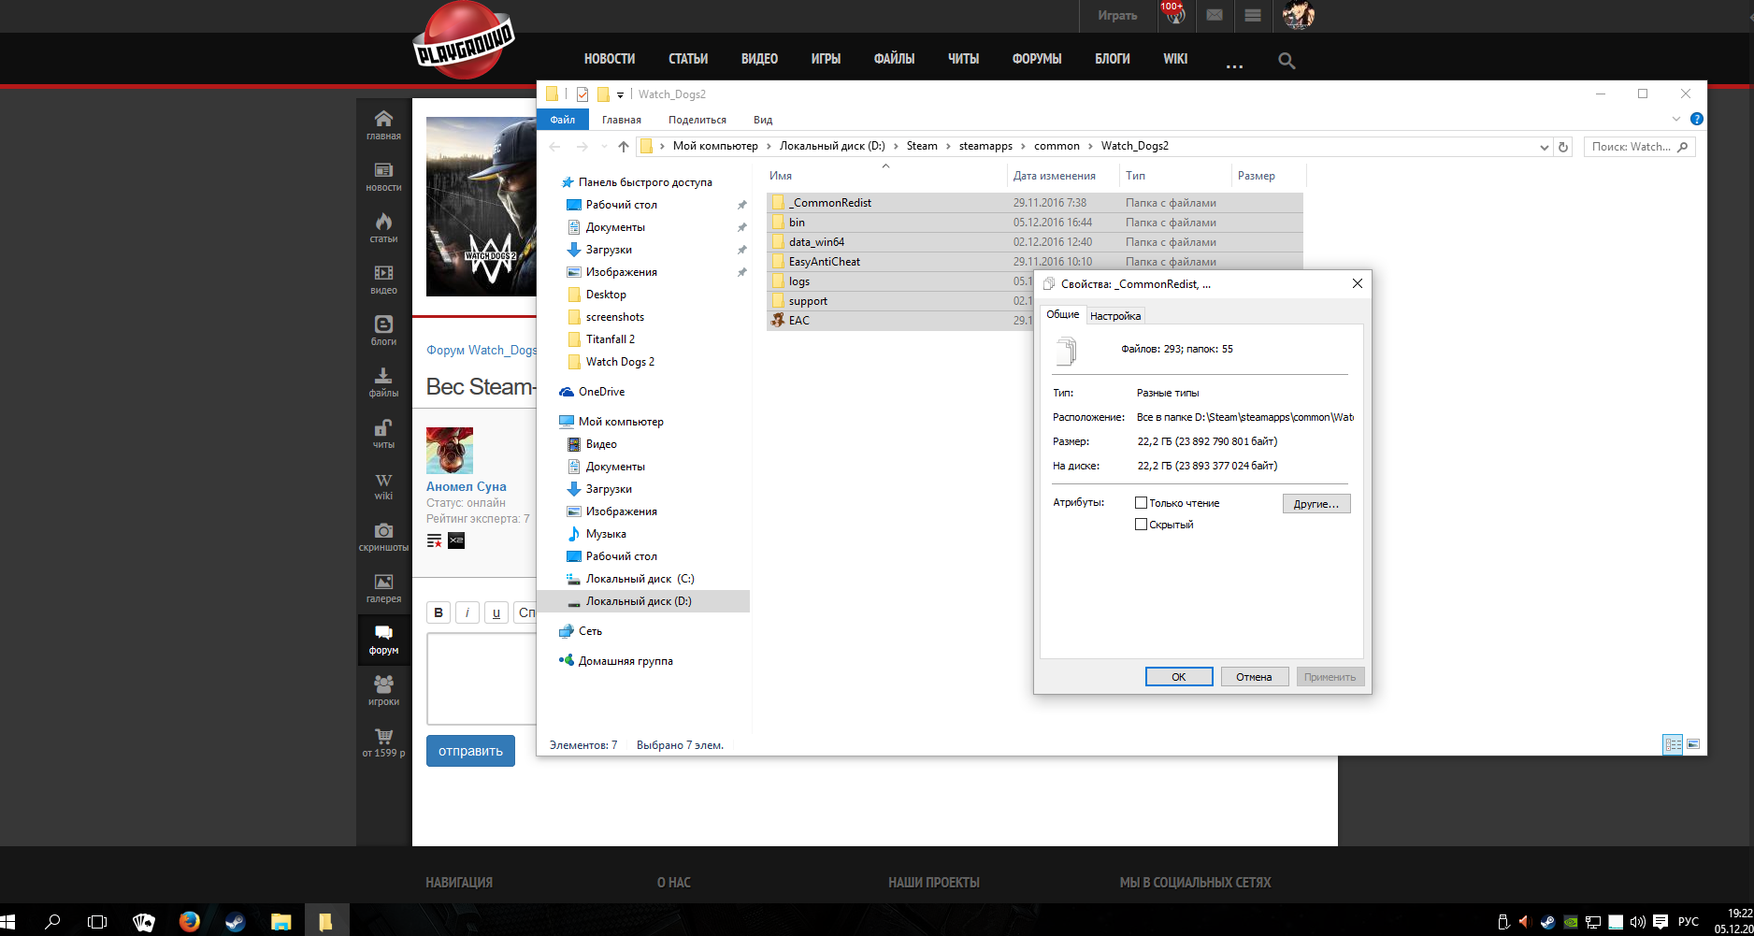Switch Explorer to details view
1754x936 pixels.
[x=1673, y=744]
